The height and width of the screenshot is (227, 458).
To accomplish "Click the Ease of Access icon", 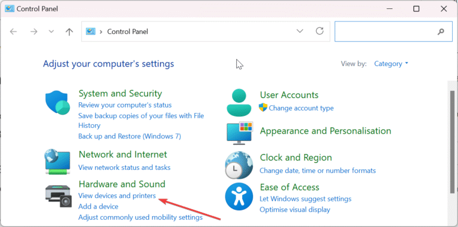I will [x=239, y=197].
